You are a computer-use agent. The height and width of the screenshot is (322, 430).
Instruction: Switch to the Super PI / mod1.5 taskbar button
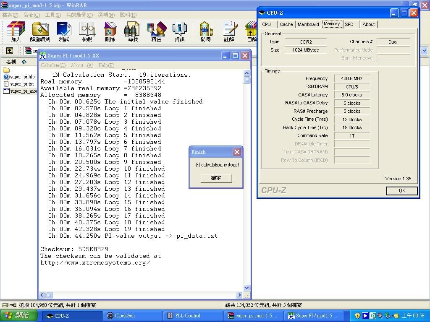[314, 316]
